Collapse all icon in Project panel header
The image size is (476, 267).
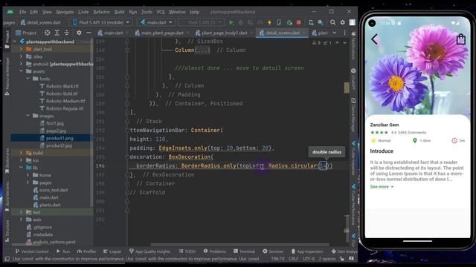(66, 33)
